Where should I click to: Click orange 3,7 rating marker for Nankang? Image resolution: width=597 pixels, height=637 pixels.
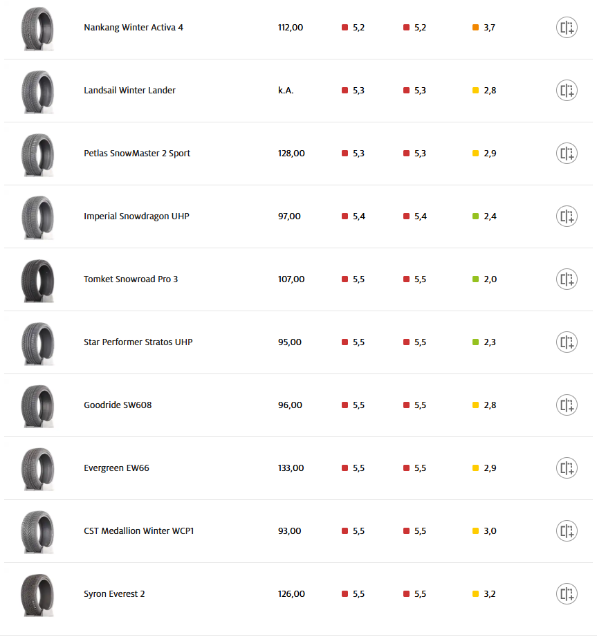476,28
